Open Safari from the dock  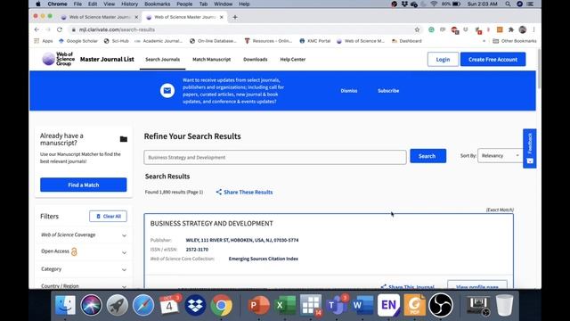point(143,305)
